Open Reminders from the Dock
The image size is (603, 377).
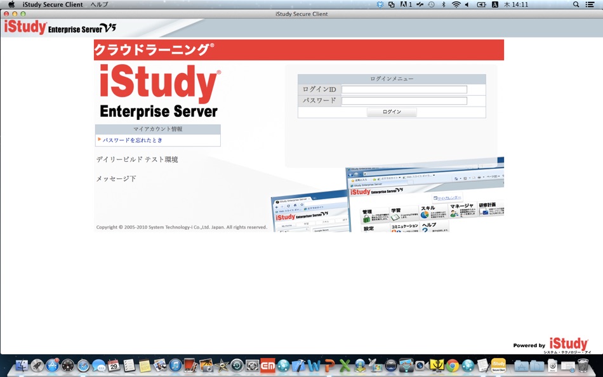[129, 366]
